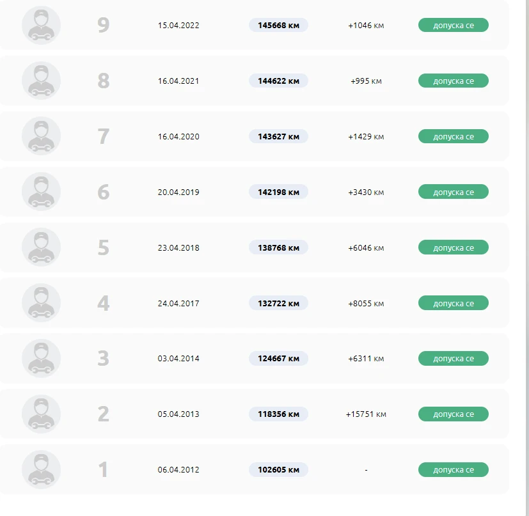Viewport: 529px width, 516px height.
Task: Click the mechanic icon dated 05.04.2013
Action: (x=41, y=414)
